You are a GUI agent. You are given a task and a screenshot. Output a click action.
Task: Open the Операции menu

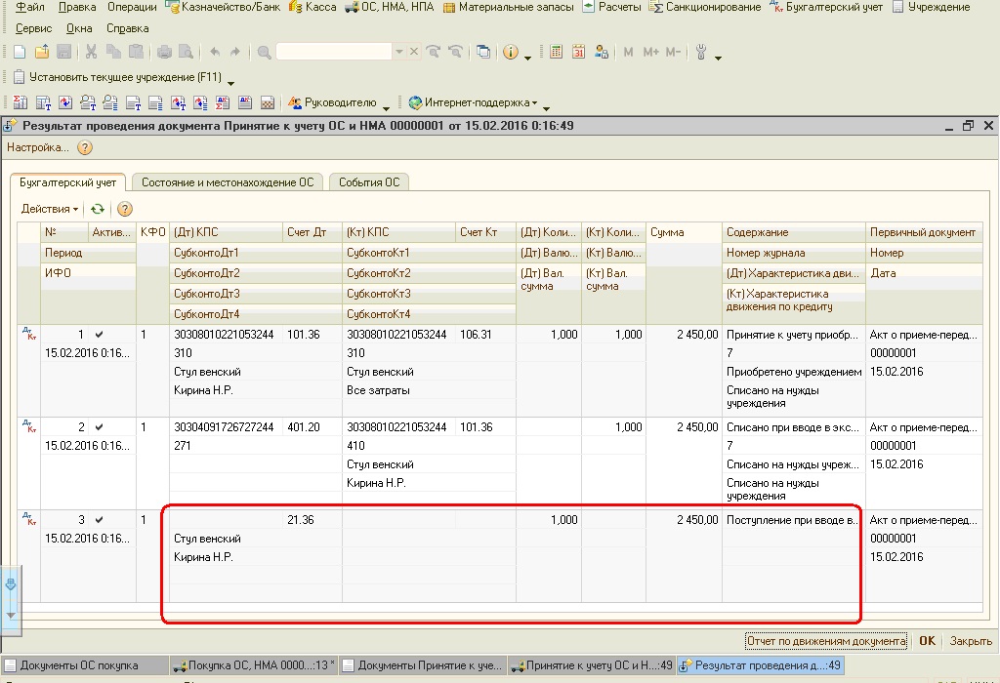[x=132, y=7]
